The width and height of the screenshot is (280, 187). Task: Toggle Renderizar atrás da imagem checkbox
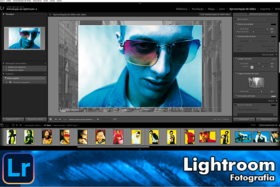click(248, 14)
